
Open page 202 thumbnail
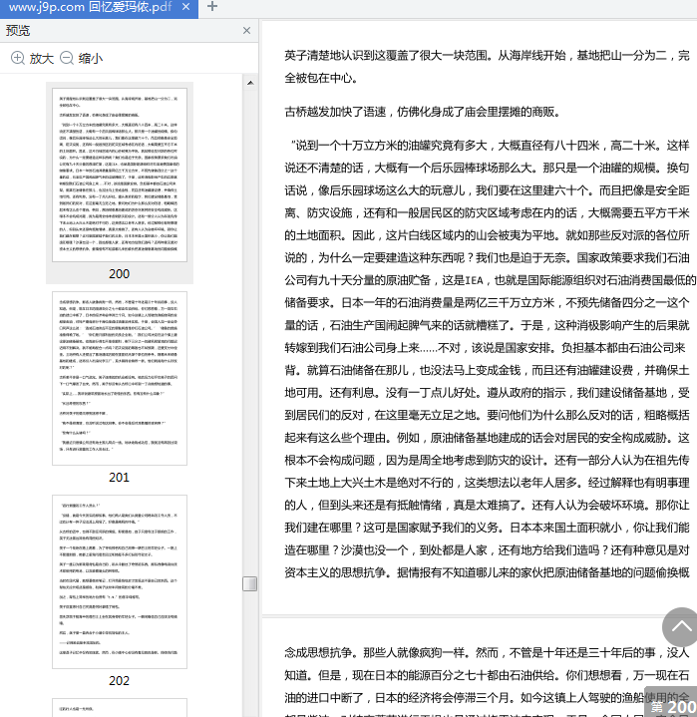[x=120, y=581]
